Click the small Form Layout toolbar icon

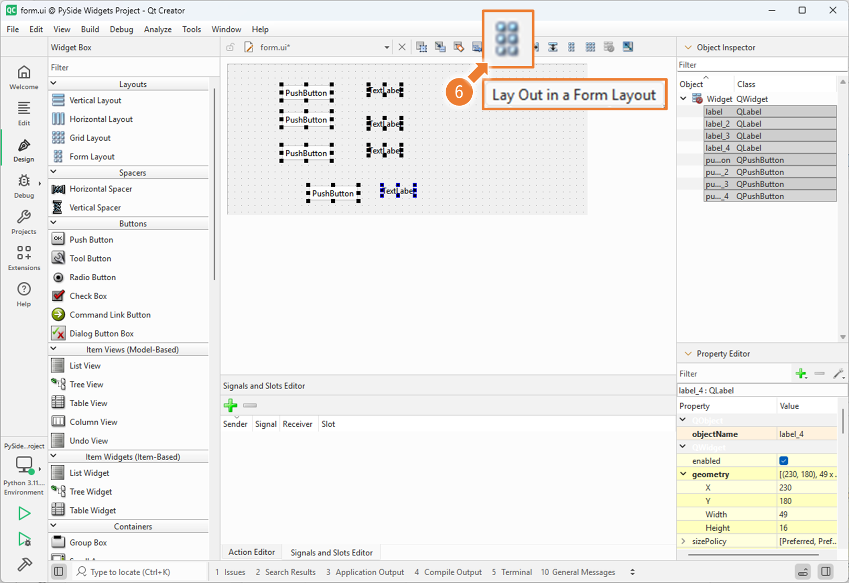click(x=572, y=47)
